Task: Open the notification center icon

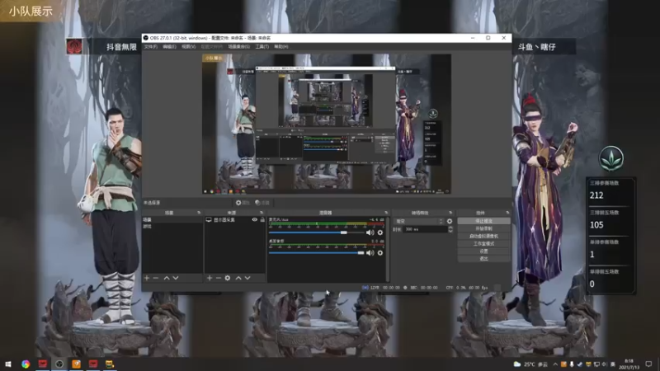Action: 648,364
